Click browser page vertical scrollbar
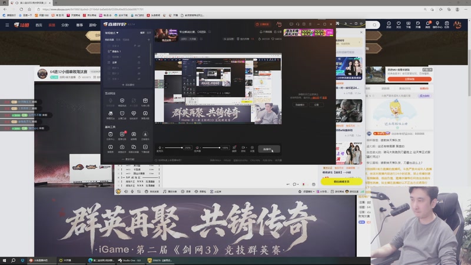 coord(469,72)
